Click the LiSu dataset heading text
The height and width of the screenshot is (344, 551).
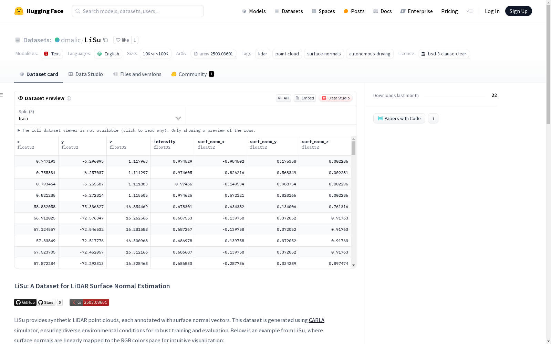92,286
